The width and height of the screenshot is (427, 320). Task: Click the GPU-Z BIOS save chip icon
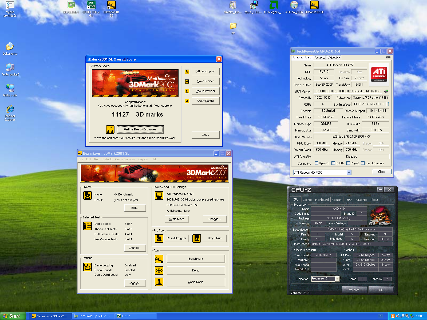386,91
